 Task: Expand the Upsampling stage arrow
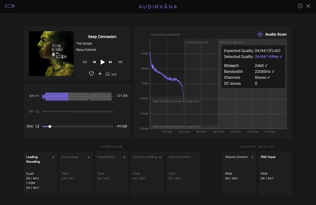(x=125, y=157)
